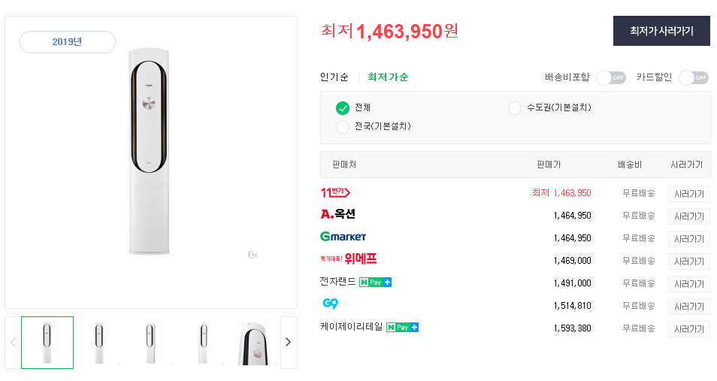Switch to 인기순 sorting tab
Screen dimensions: 717x381
[x=334, y=77]
